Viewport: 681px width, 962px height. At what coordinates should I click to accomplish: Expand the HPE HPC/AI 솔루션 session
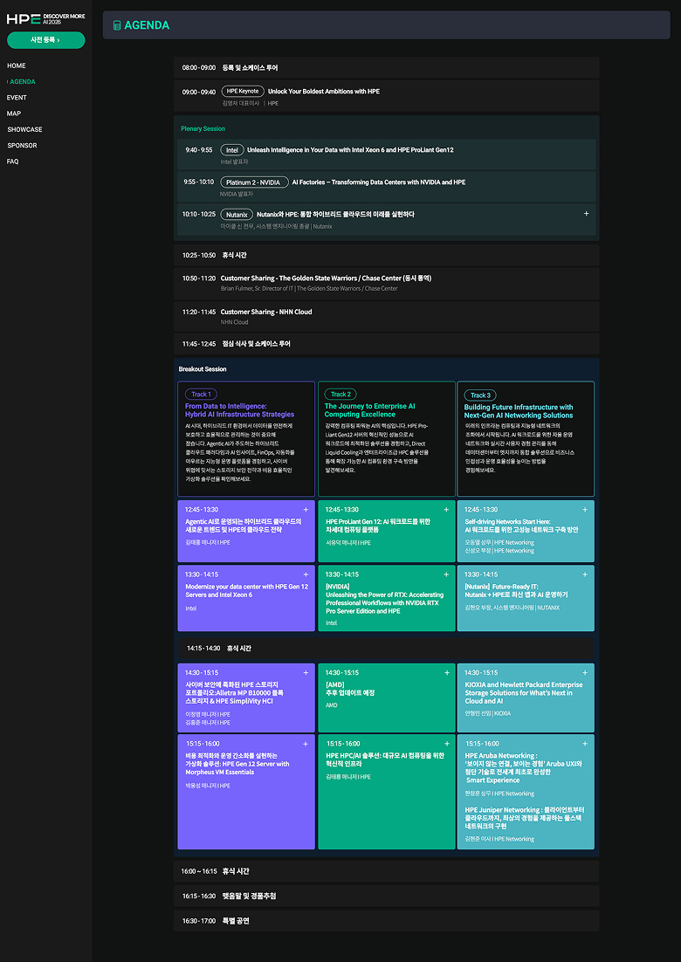(446, 744)
